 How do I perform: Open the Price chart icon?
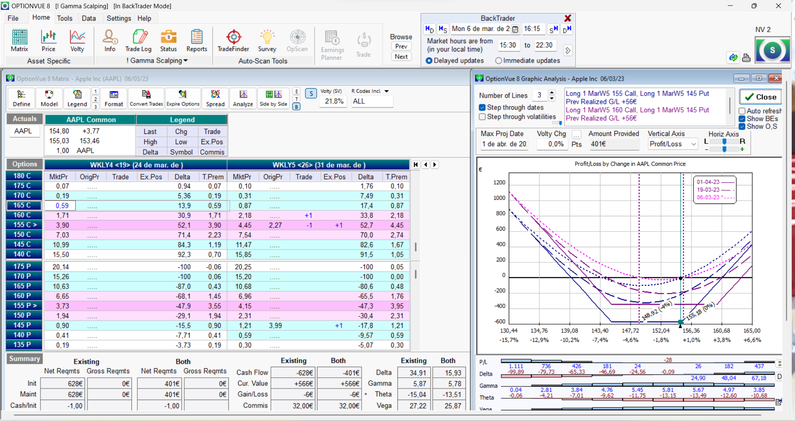click(48, 41)
